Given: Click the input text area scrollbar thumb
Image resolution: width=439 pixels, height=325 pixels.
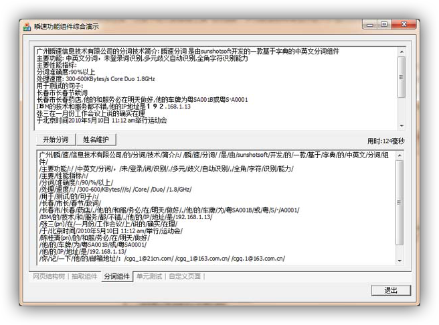Looking at the screenshot, I should [x=402, y=77].
